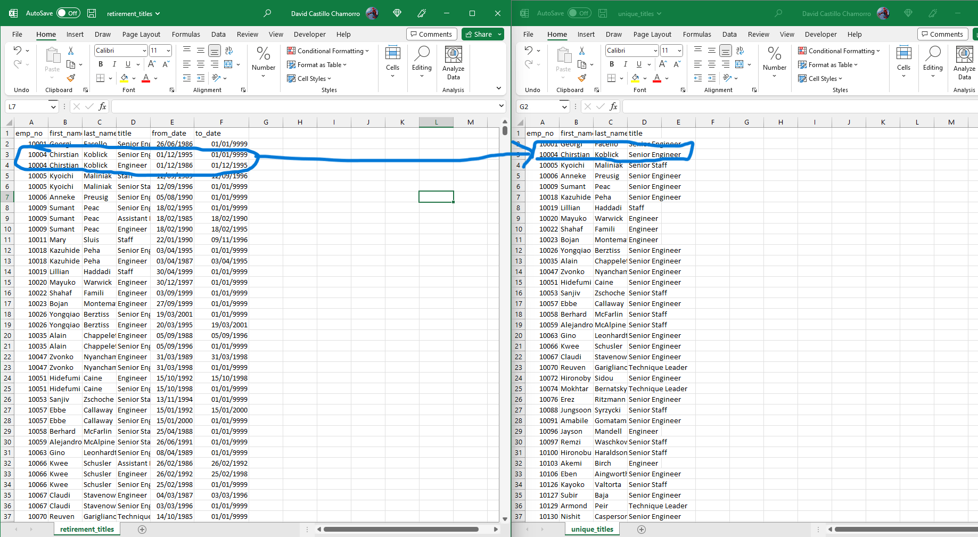
Task: Add new sheet in unique_titles window
Action: [642, 529]
